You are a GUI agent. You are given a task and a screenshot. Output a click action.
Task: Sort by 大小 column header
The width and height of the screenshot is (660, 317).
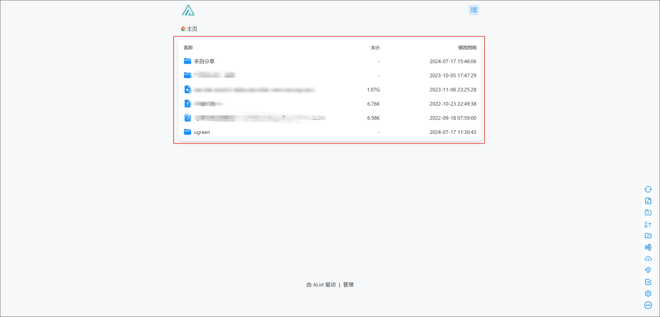(x=375, y=48)
